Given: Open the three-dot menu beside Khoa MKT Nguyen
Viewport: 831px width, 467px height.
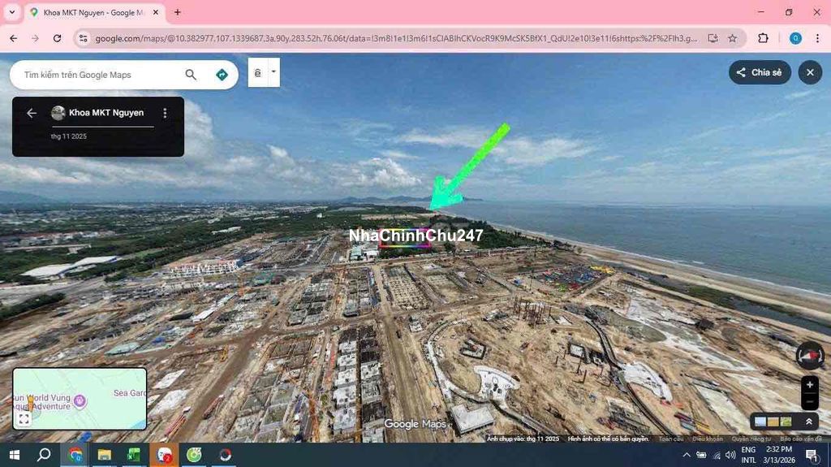Looking at the screenshot, I should (166, 113).
